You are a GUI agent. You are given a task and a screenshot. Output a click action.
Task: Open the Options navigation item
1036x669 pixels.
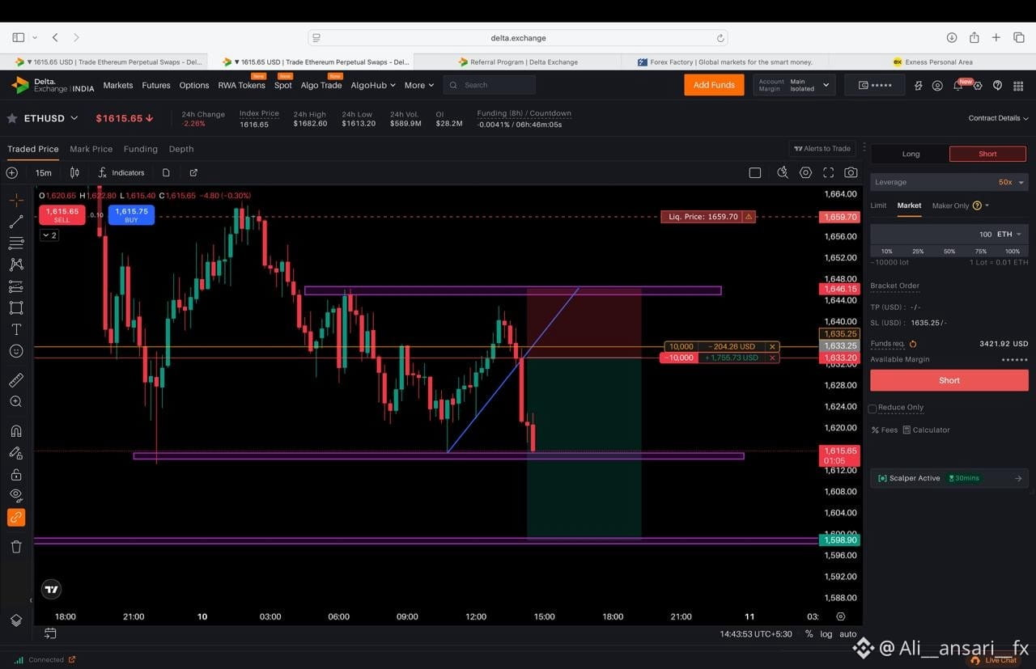point(194,85)
